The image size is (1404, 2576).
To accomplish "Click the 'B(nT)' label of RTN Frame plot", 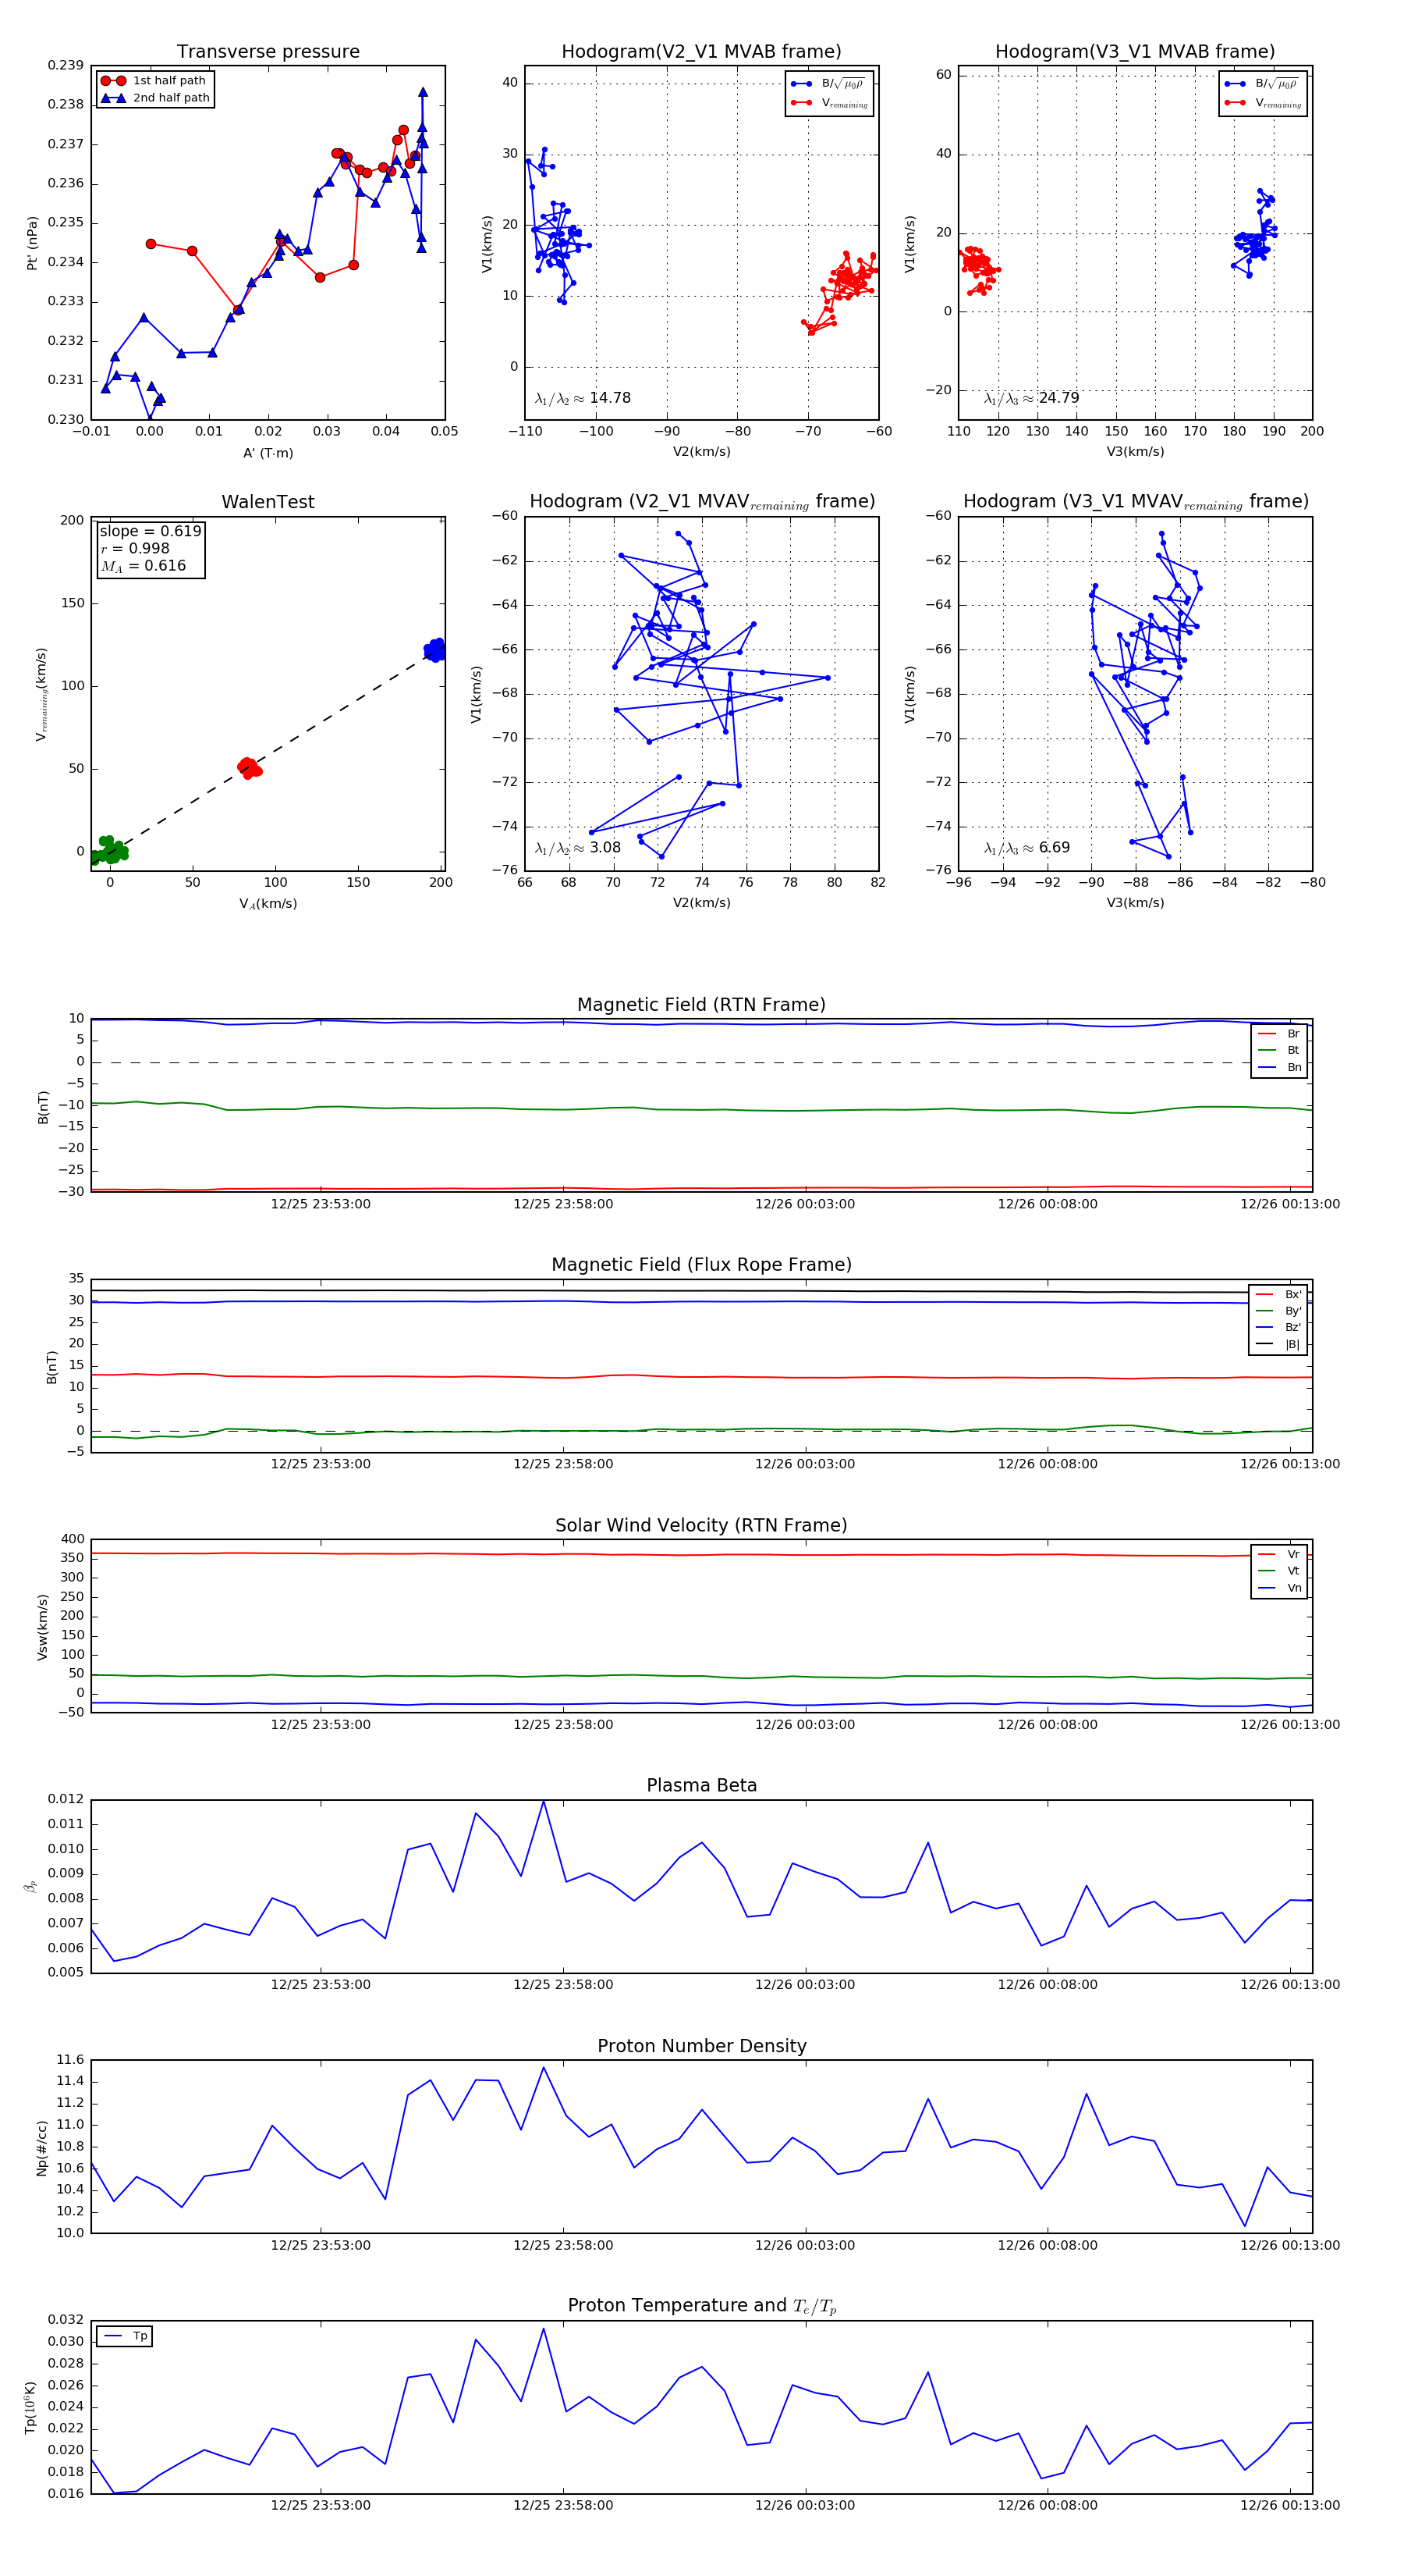I will pyautogui.click(x=43, y=1107).
